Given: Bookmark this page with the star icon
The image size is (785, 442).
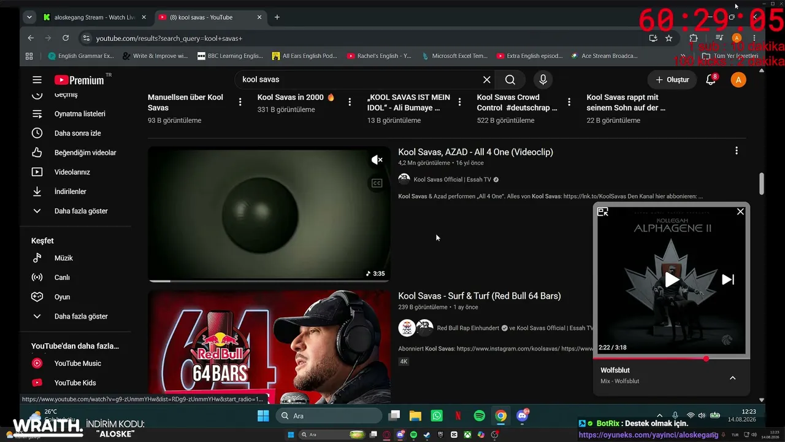Looking at the screenshot, I should [668, 38].
